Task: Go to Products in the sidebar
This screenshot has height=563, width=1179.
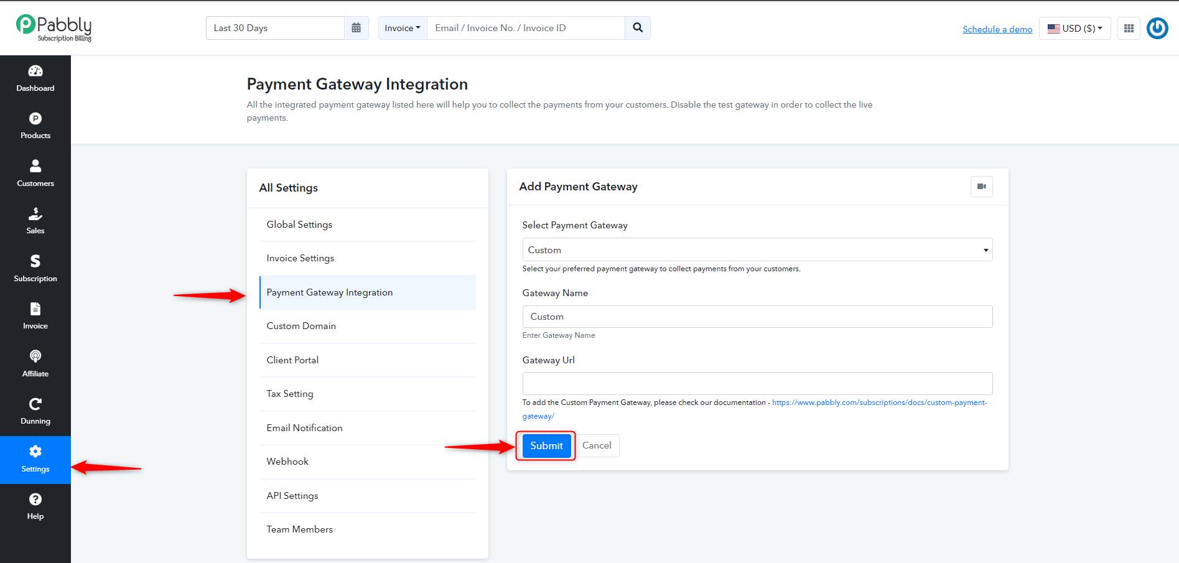Action: tap(35, 126)
